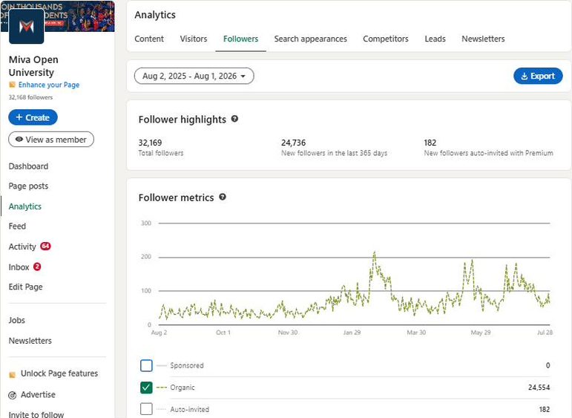Screen dimensions: 572x418
Task: Click Invite to follow link
Action: (36, 414)
